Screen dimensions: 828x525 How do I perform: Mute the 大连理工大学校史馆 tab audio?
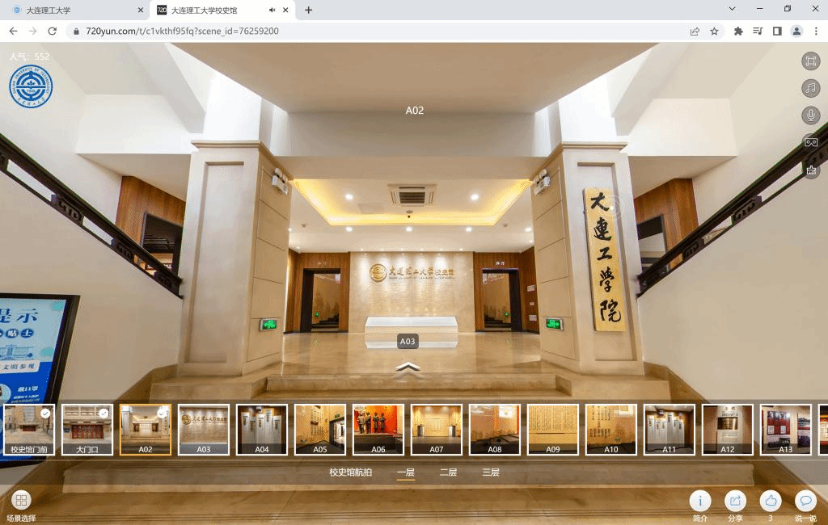[x=272, y=10]
